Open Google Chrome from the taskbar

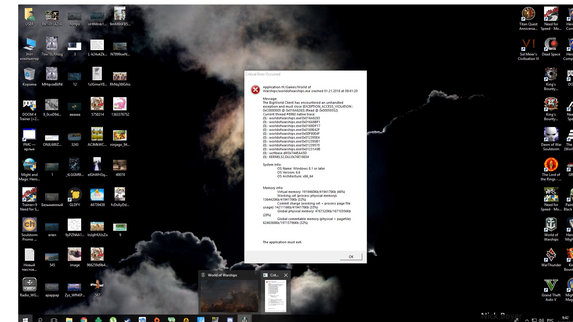(84, 320)
